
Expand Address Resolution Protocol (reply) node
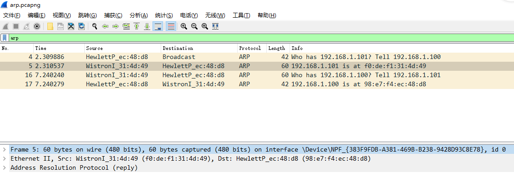4,168
